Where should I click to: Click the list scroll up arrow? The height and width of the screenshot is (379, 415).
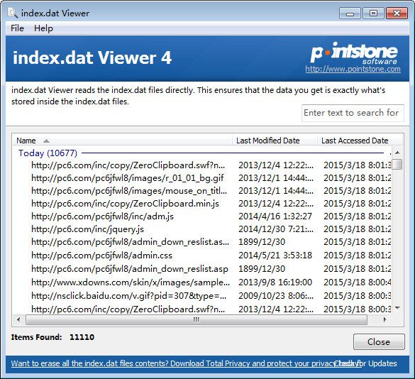coord(397,153)
